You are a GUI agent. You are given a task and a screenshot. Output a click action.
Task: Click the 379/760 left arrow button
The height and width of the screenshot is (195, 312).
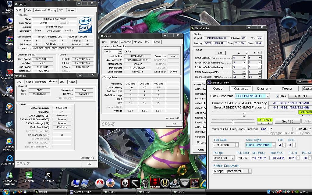pyautogui.click(x=261, y=123)
